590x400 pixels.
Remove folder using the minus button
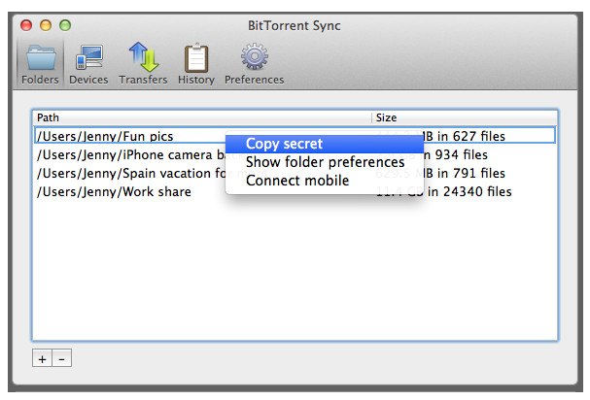click(61, 358)
